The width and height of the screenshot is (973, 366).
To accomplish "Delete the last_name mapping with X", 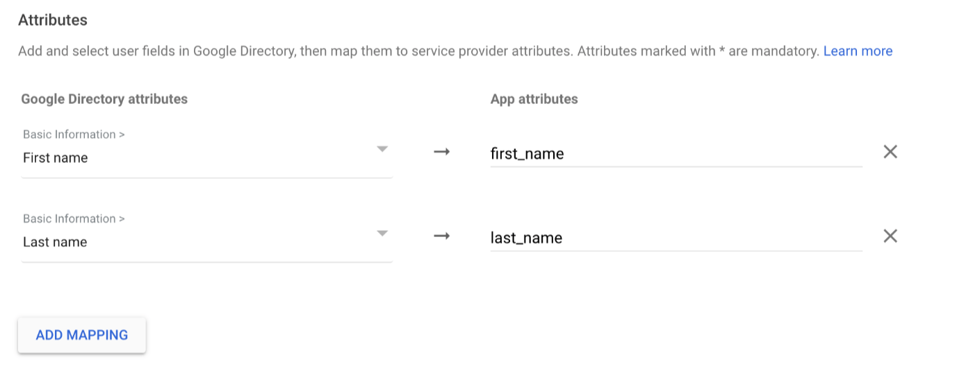I will click(x=890, y=236).
